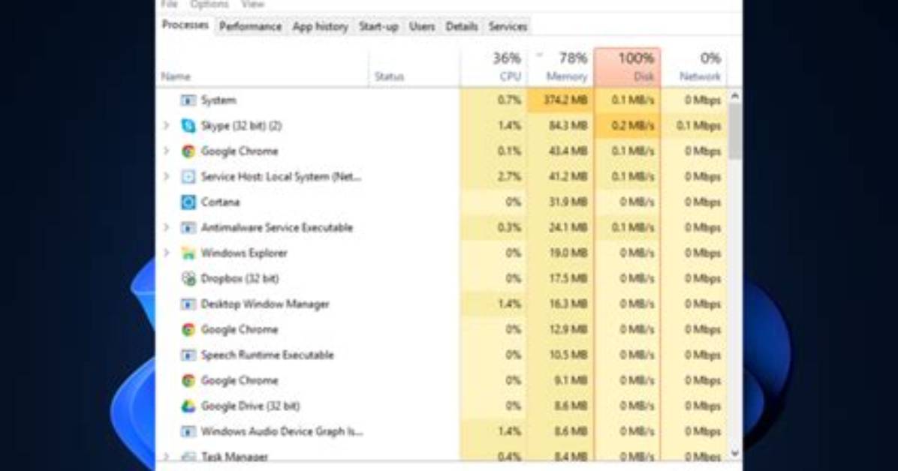Viewport: 898px width, 471px height.
Task: Click the Chrome icon in the 43.4 MB row
Action: coord(188,151)
